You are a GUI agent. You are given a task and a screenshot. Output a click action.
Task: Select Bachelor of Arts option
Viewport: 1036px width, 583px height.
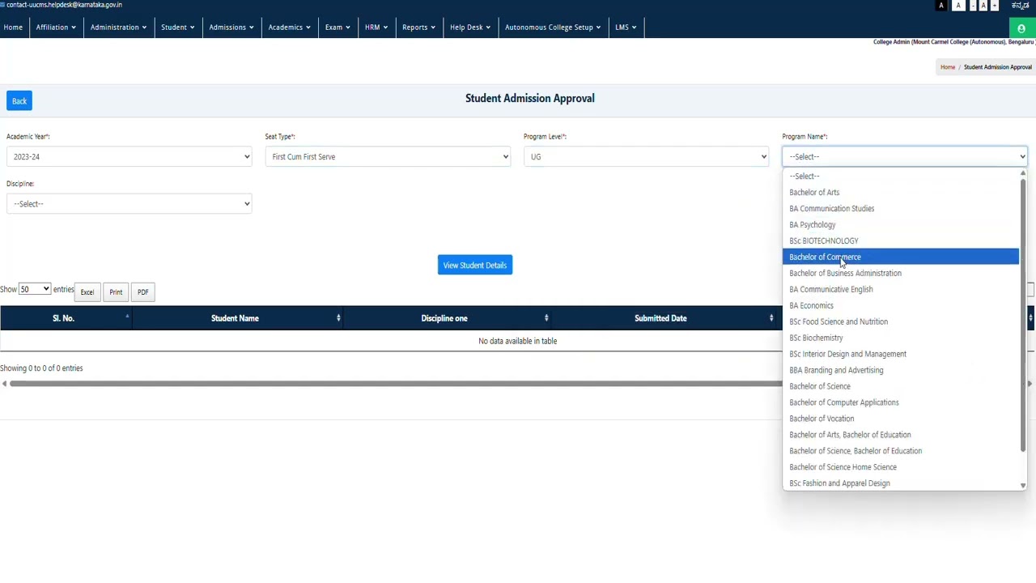[x=901, y=193]
